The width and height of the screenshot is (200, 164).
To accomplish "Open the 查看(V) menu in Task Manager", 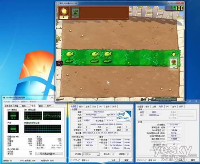I will coord(24,102).
